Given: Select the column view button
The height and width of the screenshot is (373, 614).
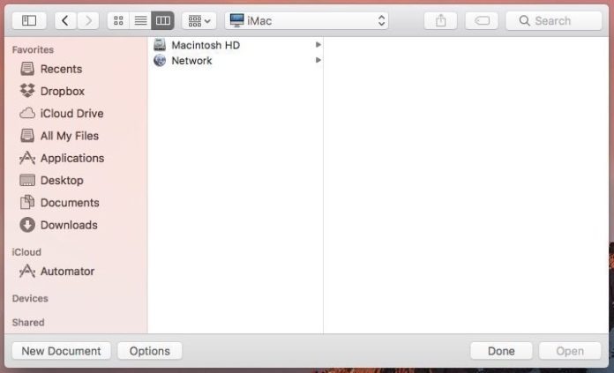Looking at the screenshot, I should (163, 21).
